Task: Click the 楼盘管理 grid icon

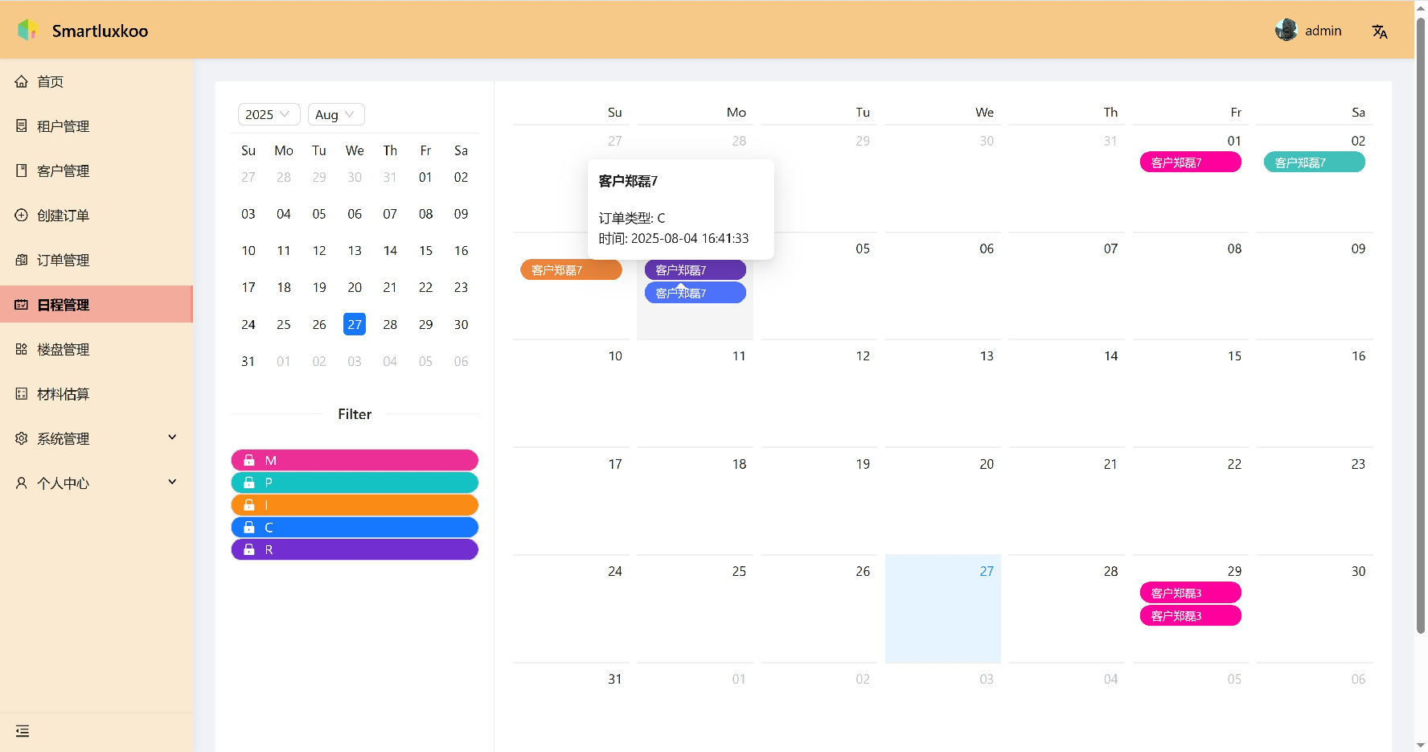Action: pyautogui.click(x=22, y=349)
